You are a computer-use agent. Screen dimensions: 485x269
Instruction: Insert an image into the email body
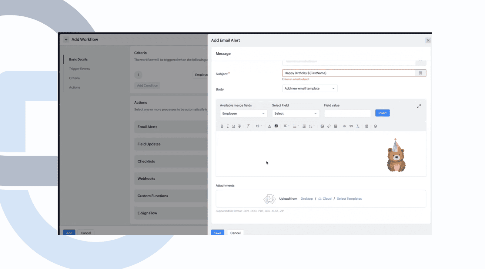(322, 126)
